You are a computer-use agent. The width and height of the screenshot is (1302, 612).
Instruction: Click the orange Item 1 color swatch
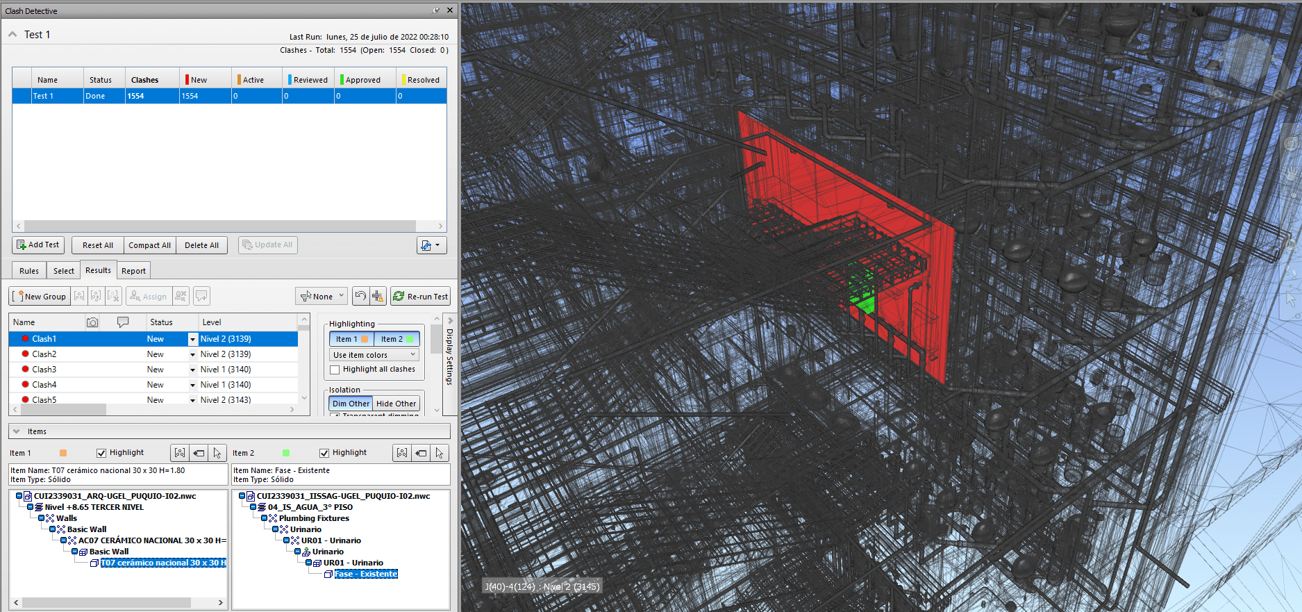(63, 453)
